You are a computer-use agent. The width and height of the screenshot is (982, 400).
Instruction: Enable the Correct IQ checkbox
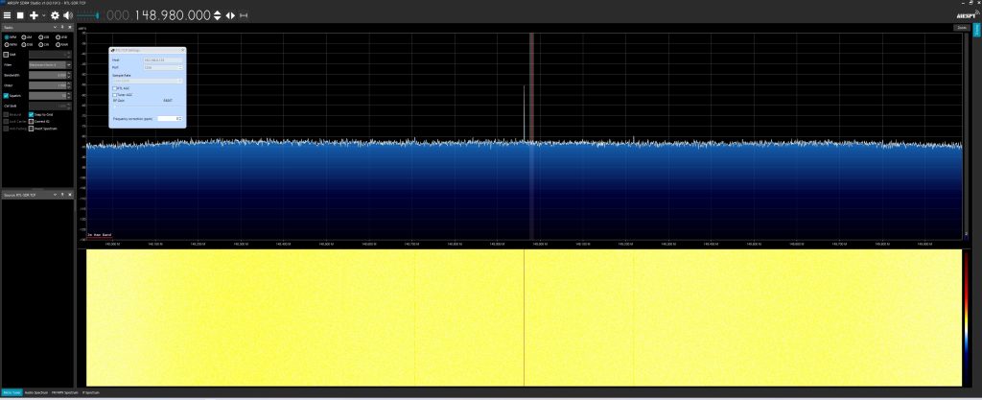coord(31,122)
